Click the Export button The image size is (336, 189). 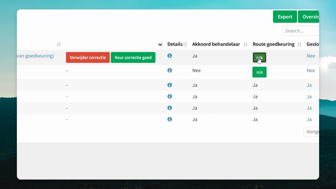click(285, 17)
